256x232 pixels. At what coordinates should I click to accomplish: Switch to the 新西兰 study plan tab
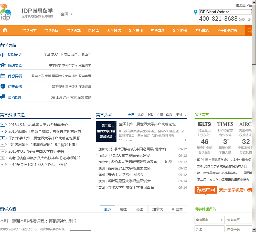point(177,209)
